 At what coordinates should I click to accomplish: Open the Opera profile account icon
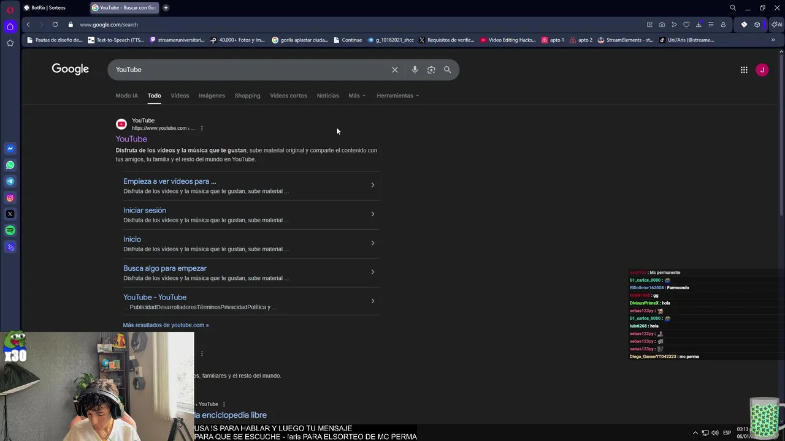723,24
